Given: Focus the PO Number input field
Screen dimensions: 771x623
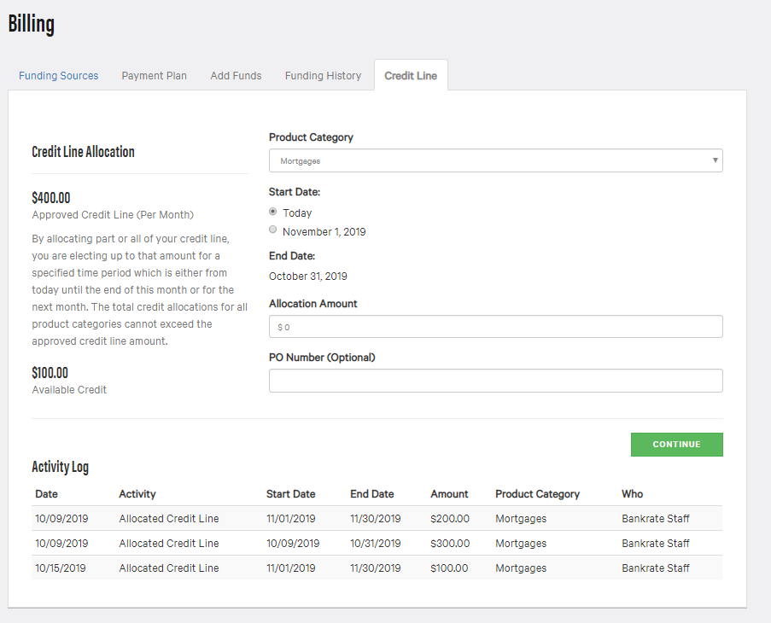Looking at the screenshot, I should tap(495, 381).
